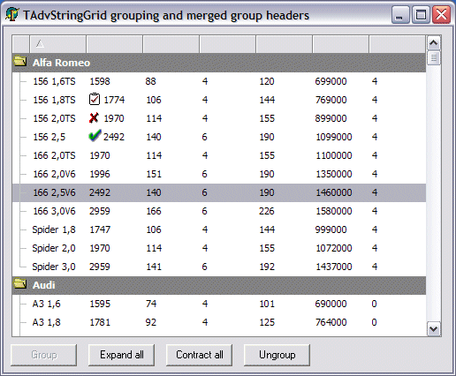Click the 1747 cell in Spider 1,8 row
The height and width of the screenshot is (376, 456).
(100, 229)
